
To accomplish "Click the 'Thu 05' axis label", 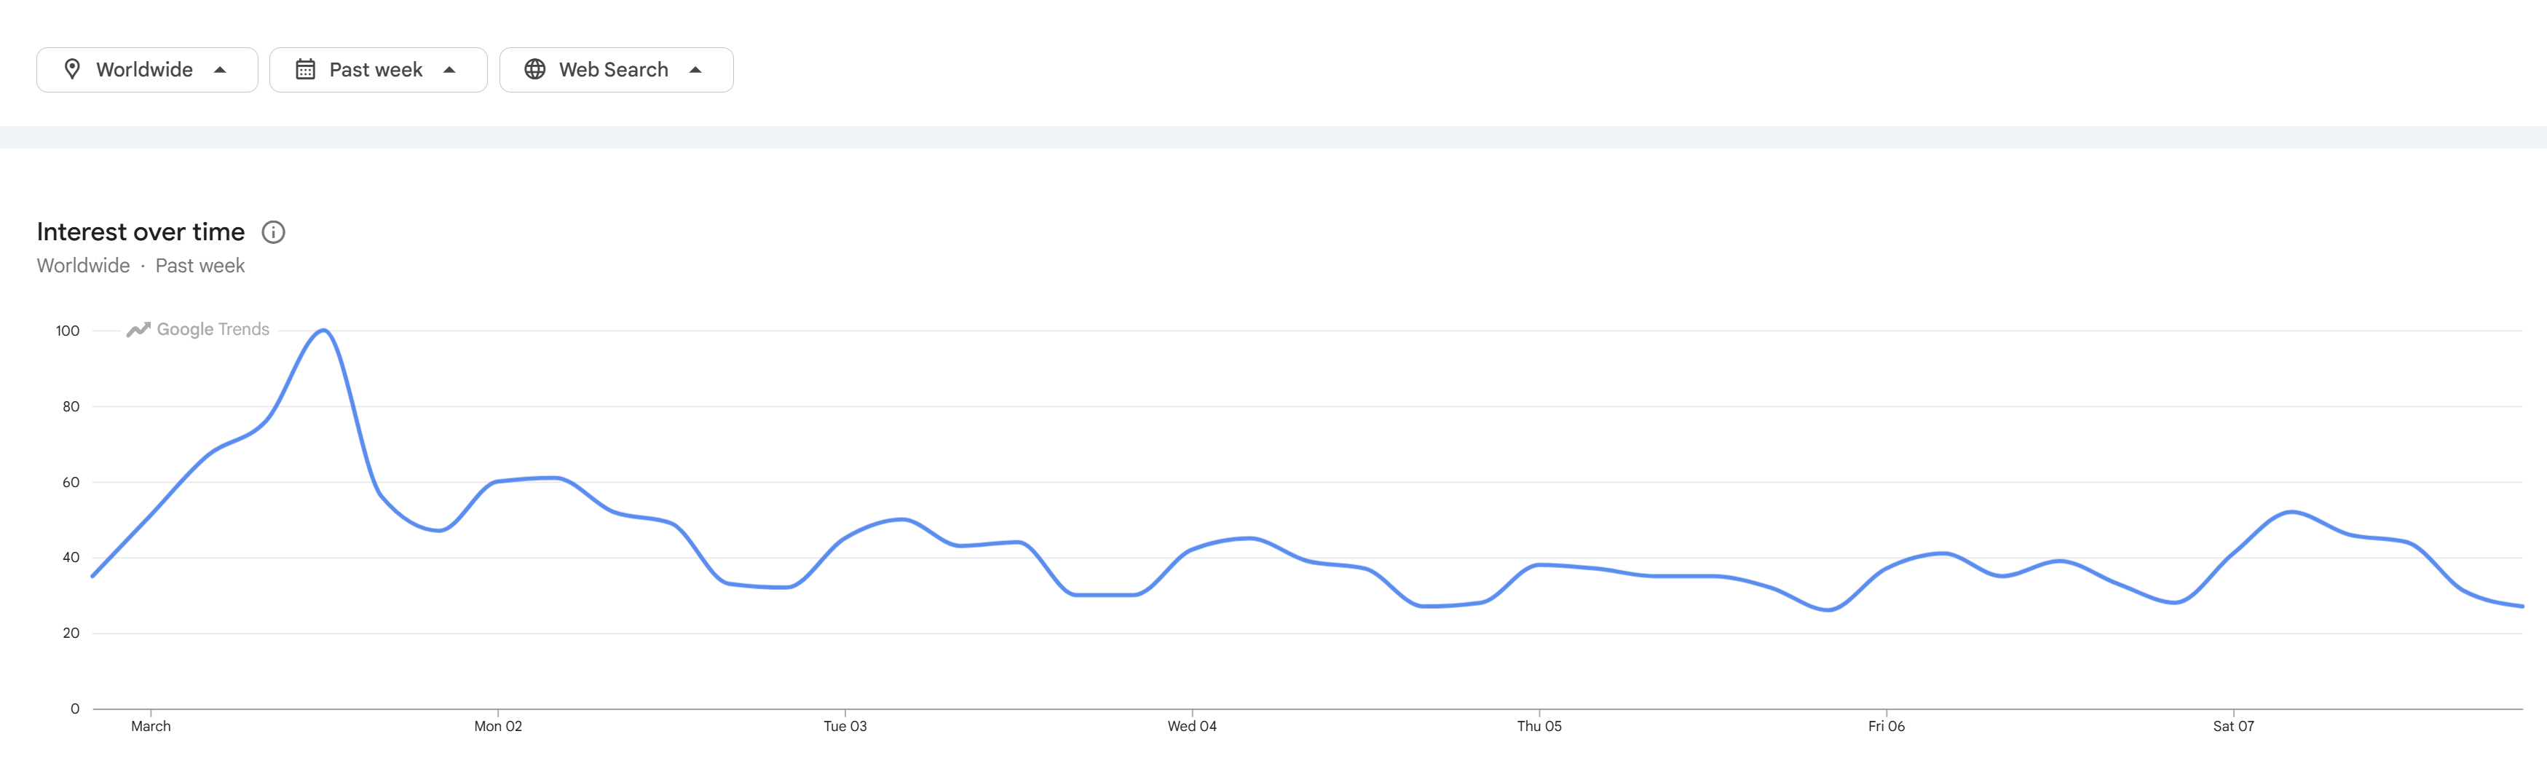I will tap(1539, 727).
